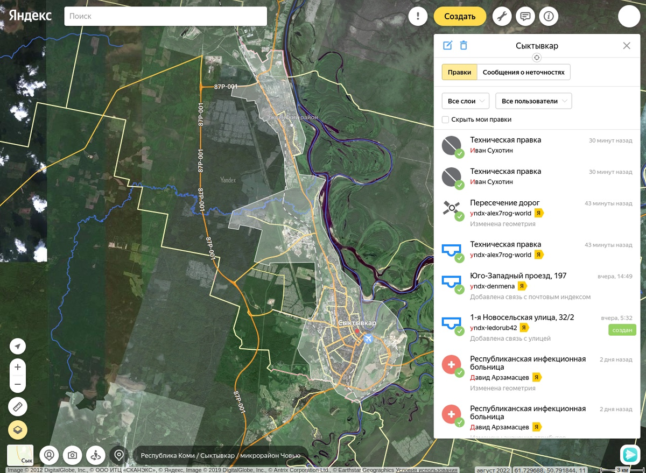Open user link yndx-ledorub42
The height and width of the screenshot is (473, 646).
[493, 328]
